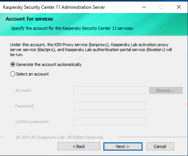Minimize the installer window
This screenshot has height=156, width=188.
[144, 7]
